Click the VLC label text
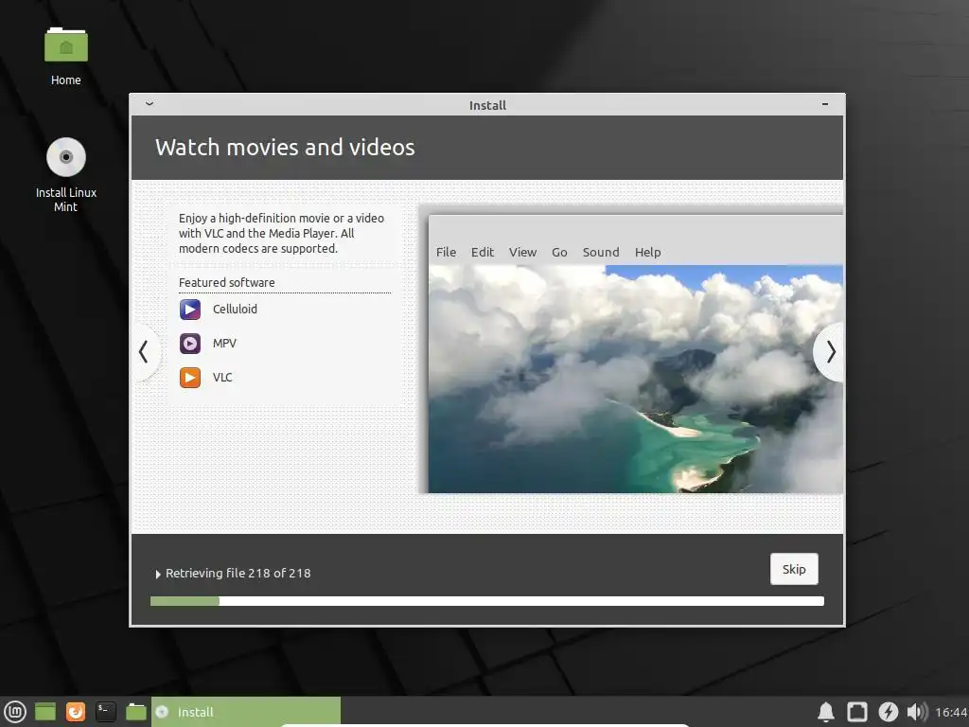The height and width of the screenshot is (727, 969). [x=222, y=377]
